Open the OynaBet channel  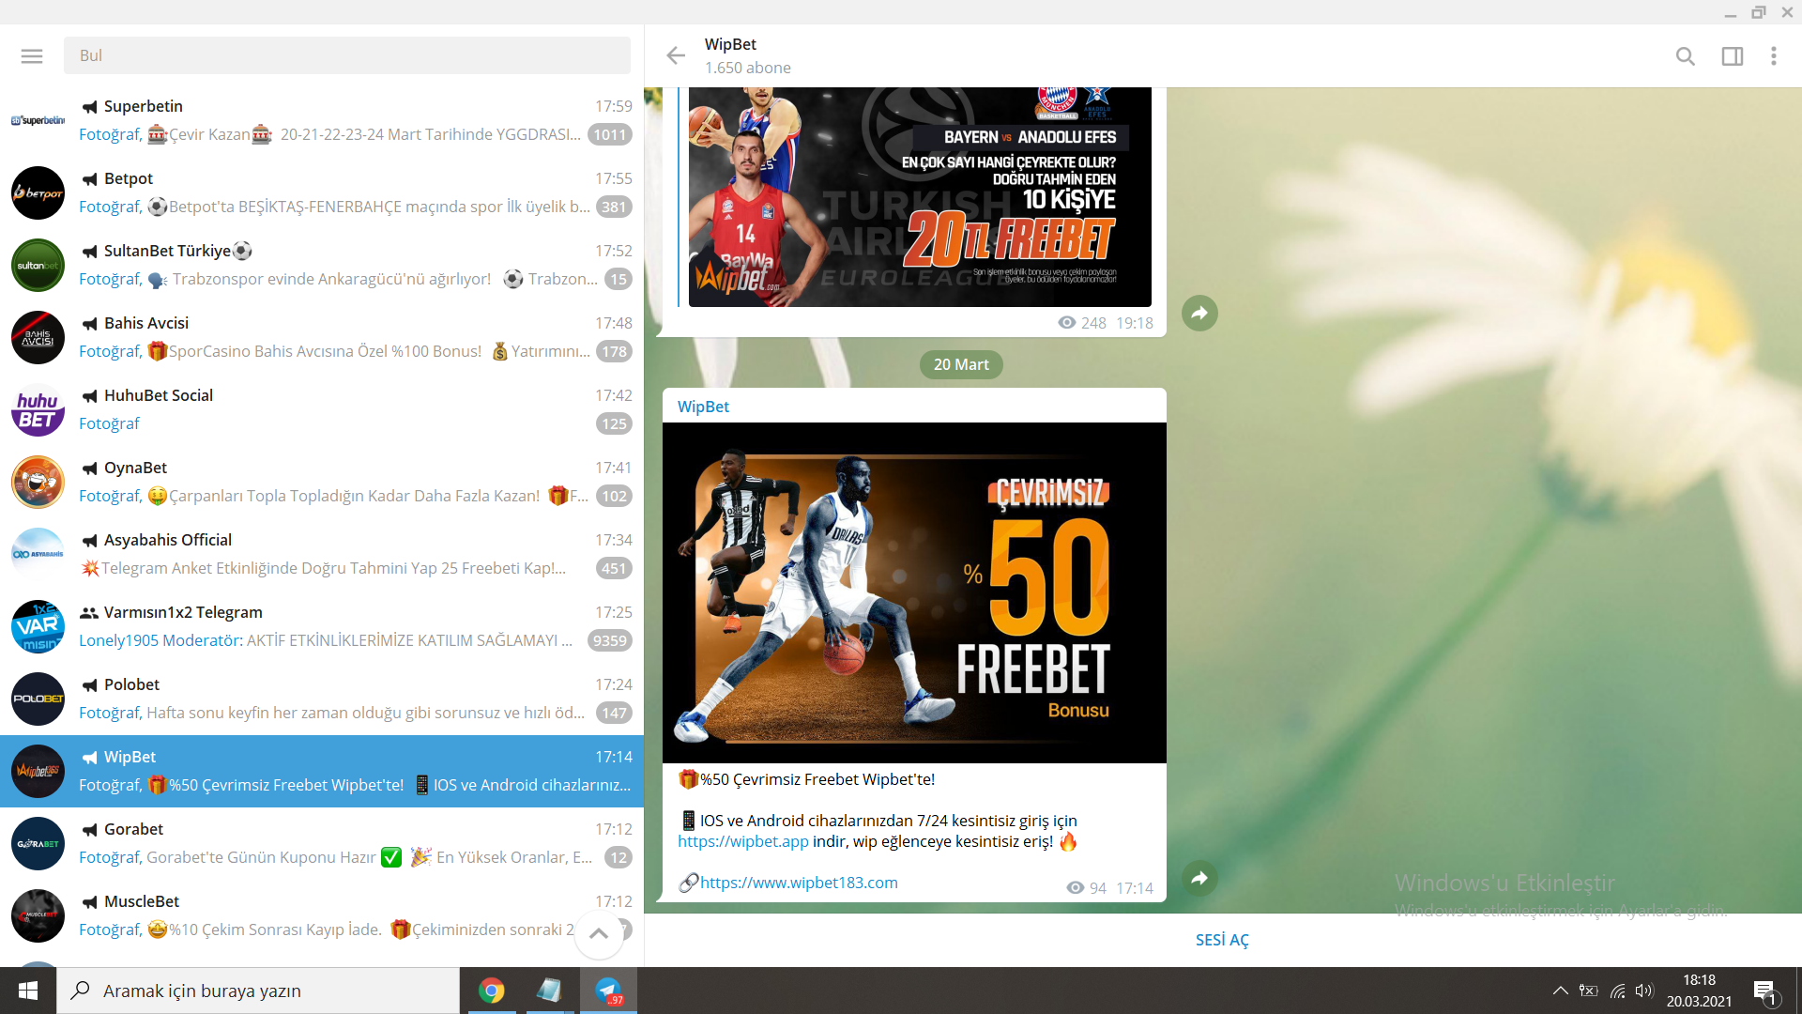[322, 482]
